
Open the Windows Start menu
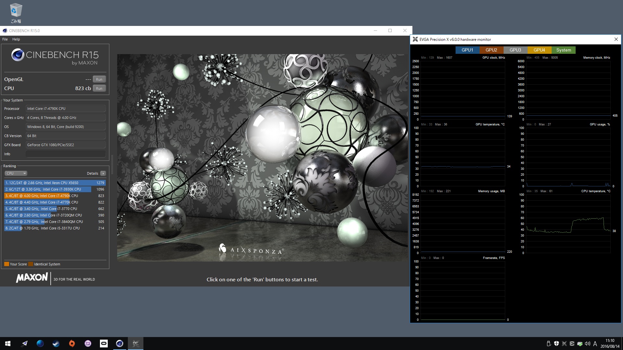pos(8,344)
